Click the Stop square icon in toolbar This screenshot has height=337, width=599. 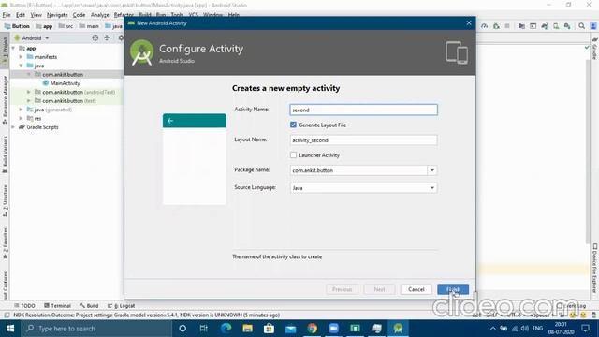click(507, 26)
